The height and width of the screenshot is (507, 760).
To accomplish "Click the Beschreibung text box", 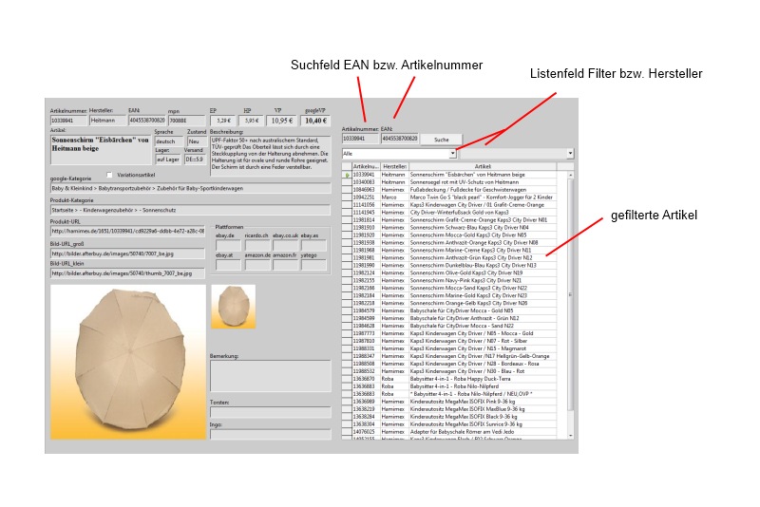I will coord(271,156).
